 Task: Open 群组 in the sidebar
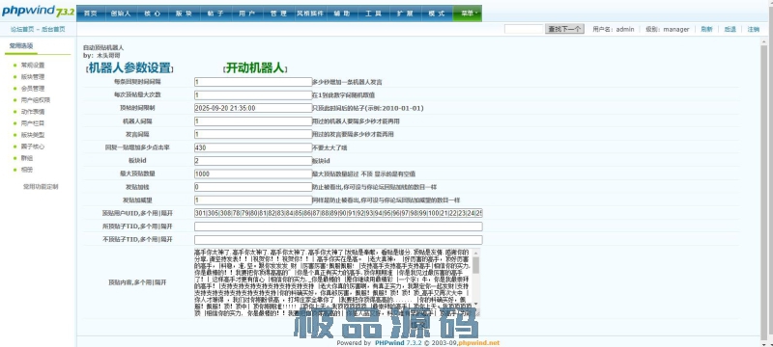point(27,158)
